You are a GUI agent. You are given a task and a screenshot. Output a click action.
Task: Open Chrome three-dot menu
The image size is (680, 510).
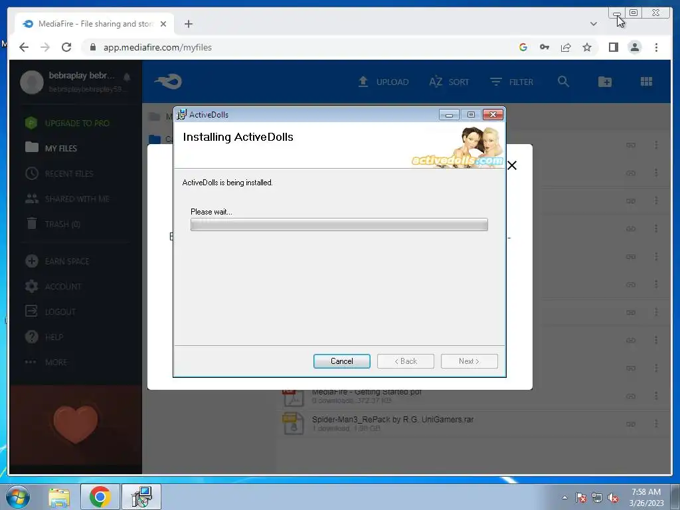point(656,47)
